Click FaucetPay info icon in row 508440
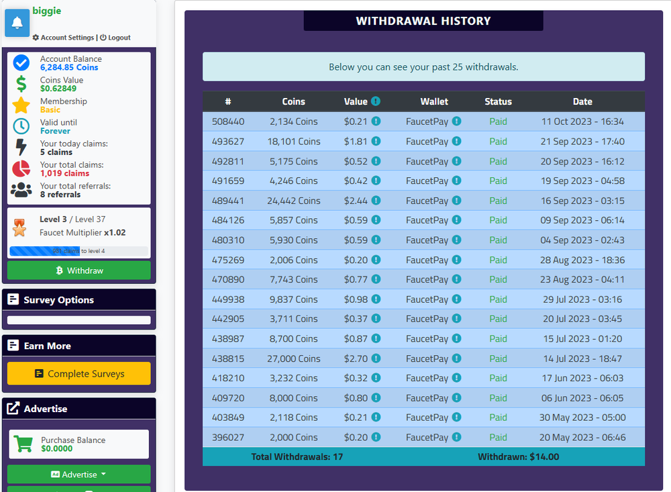671x492 pixels. tap(456, 121)
